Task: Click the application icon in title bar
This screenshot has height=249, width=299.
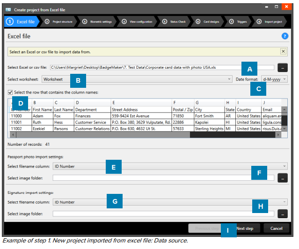Action: click(9, 9)
